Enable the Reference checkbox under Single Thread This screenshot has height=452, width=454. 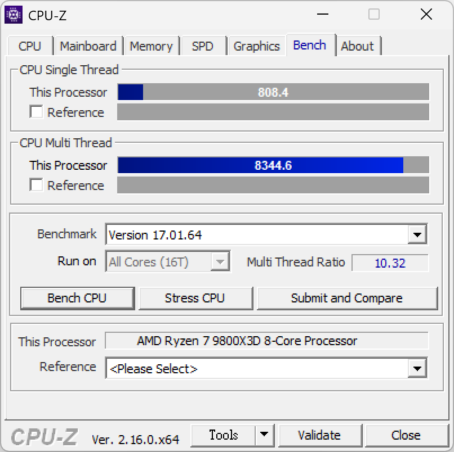pos(36,112)
